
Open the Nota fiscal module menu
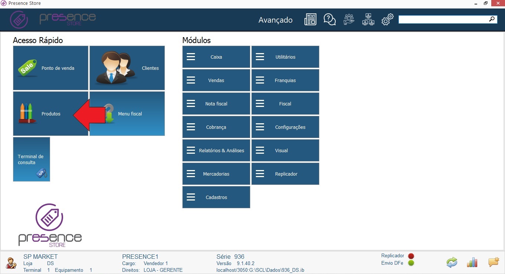coord(216,104)
